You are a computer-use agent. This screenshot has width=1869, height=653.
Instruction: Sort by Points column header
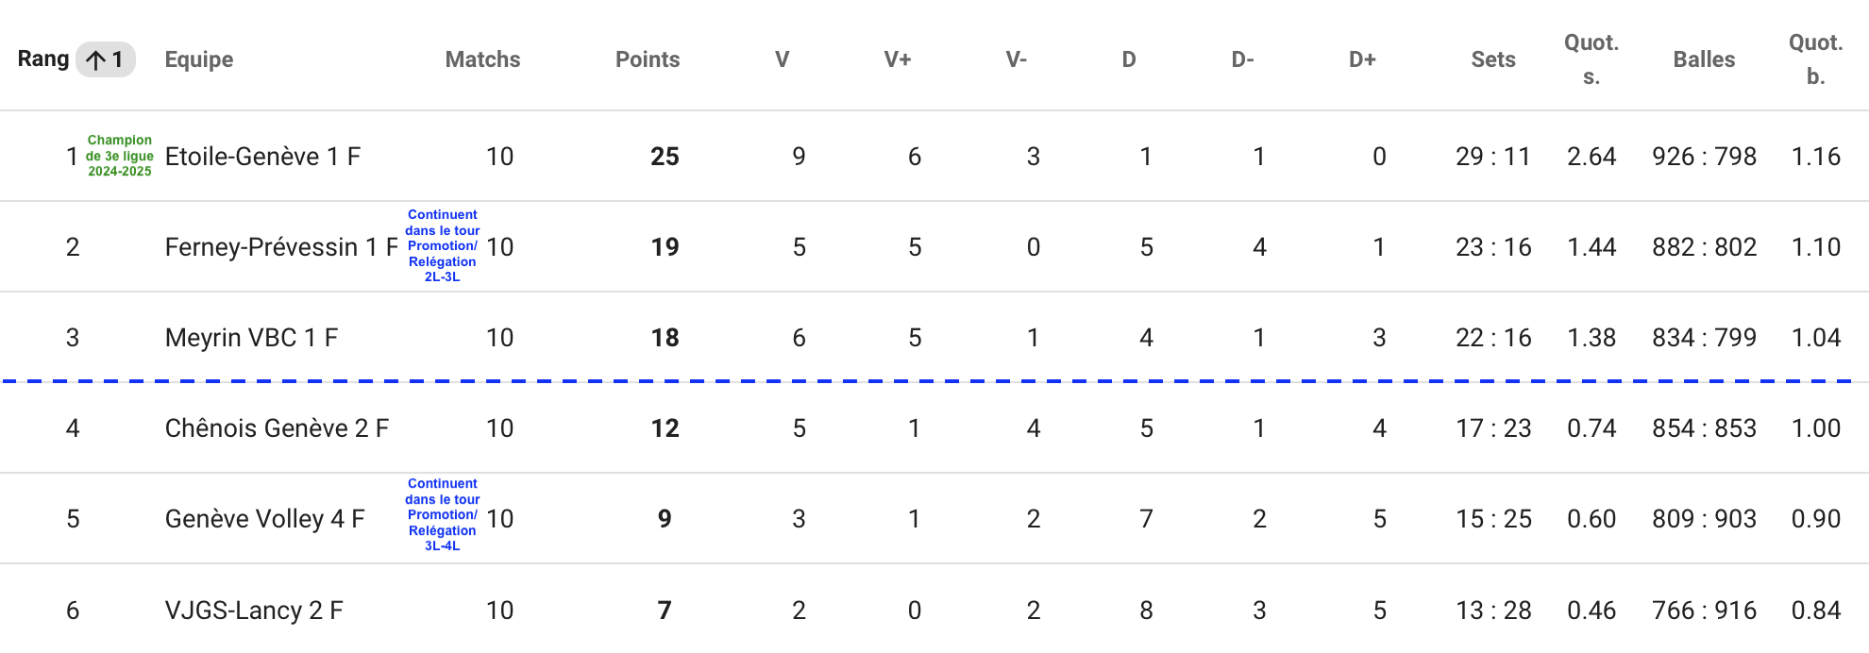[648, 59]
